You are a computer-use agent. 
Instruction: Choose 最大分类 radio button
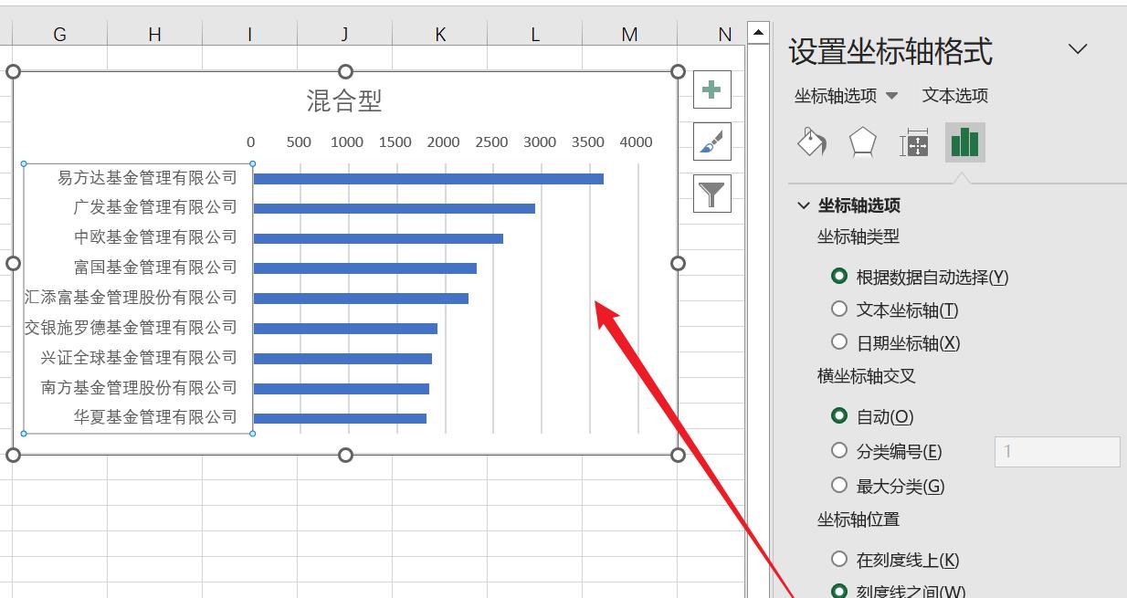pyautogui.click(x=839, y=485)
